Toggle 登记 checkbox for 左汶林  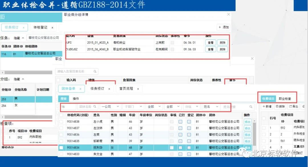click(x=189, y=128)
